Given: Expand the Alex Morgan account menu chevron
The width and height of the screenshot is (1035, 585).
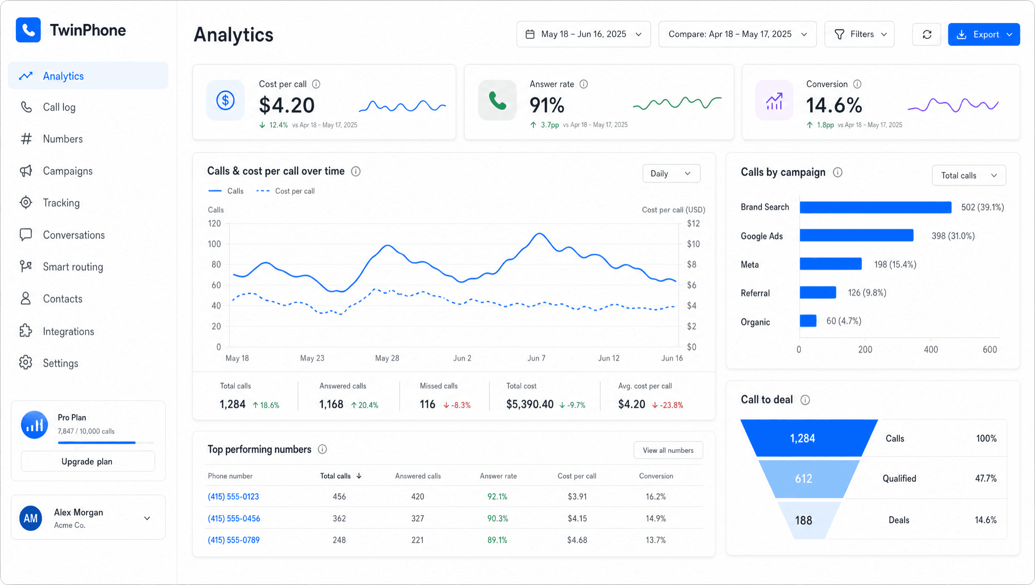Looking at the screenshot, I should (147, 518).
